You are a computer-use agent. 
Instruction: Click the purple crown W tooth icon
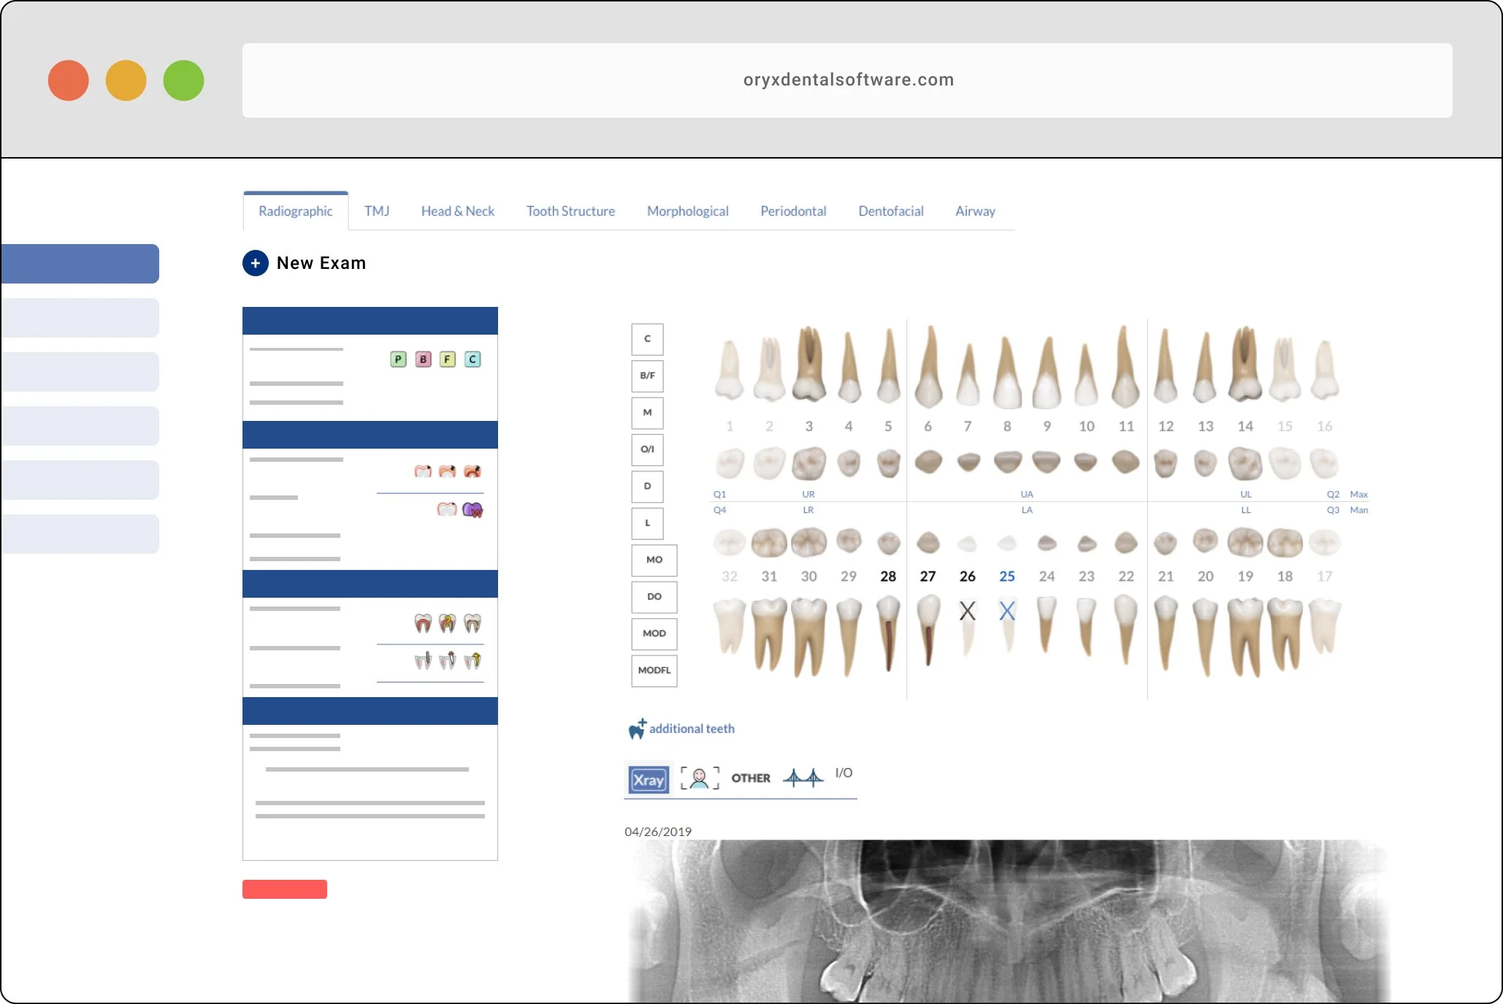[x=473, y=510]
